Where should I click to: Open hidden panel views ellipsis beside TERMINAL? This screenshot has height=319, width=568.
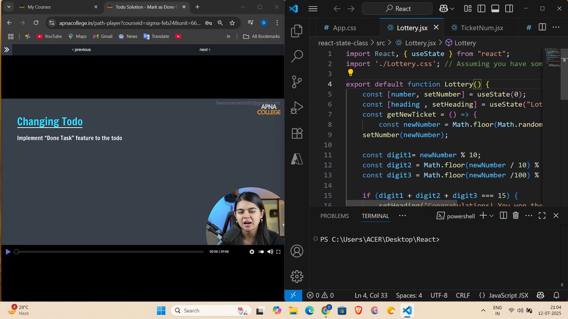tap(402, 215)
